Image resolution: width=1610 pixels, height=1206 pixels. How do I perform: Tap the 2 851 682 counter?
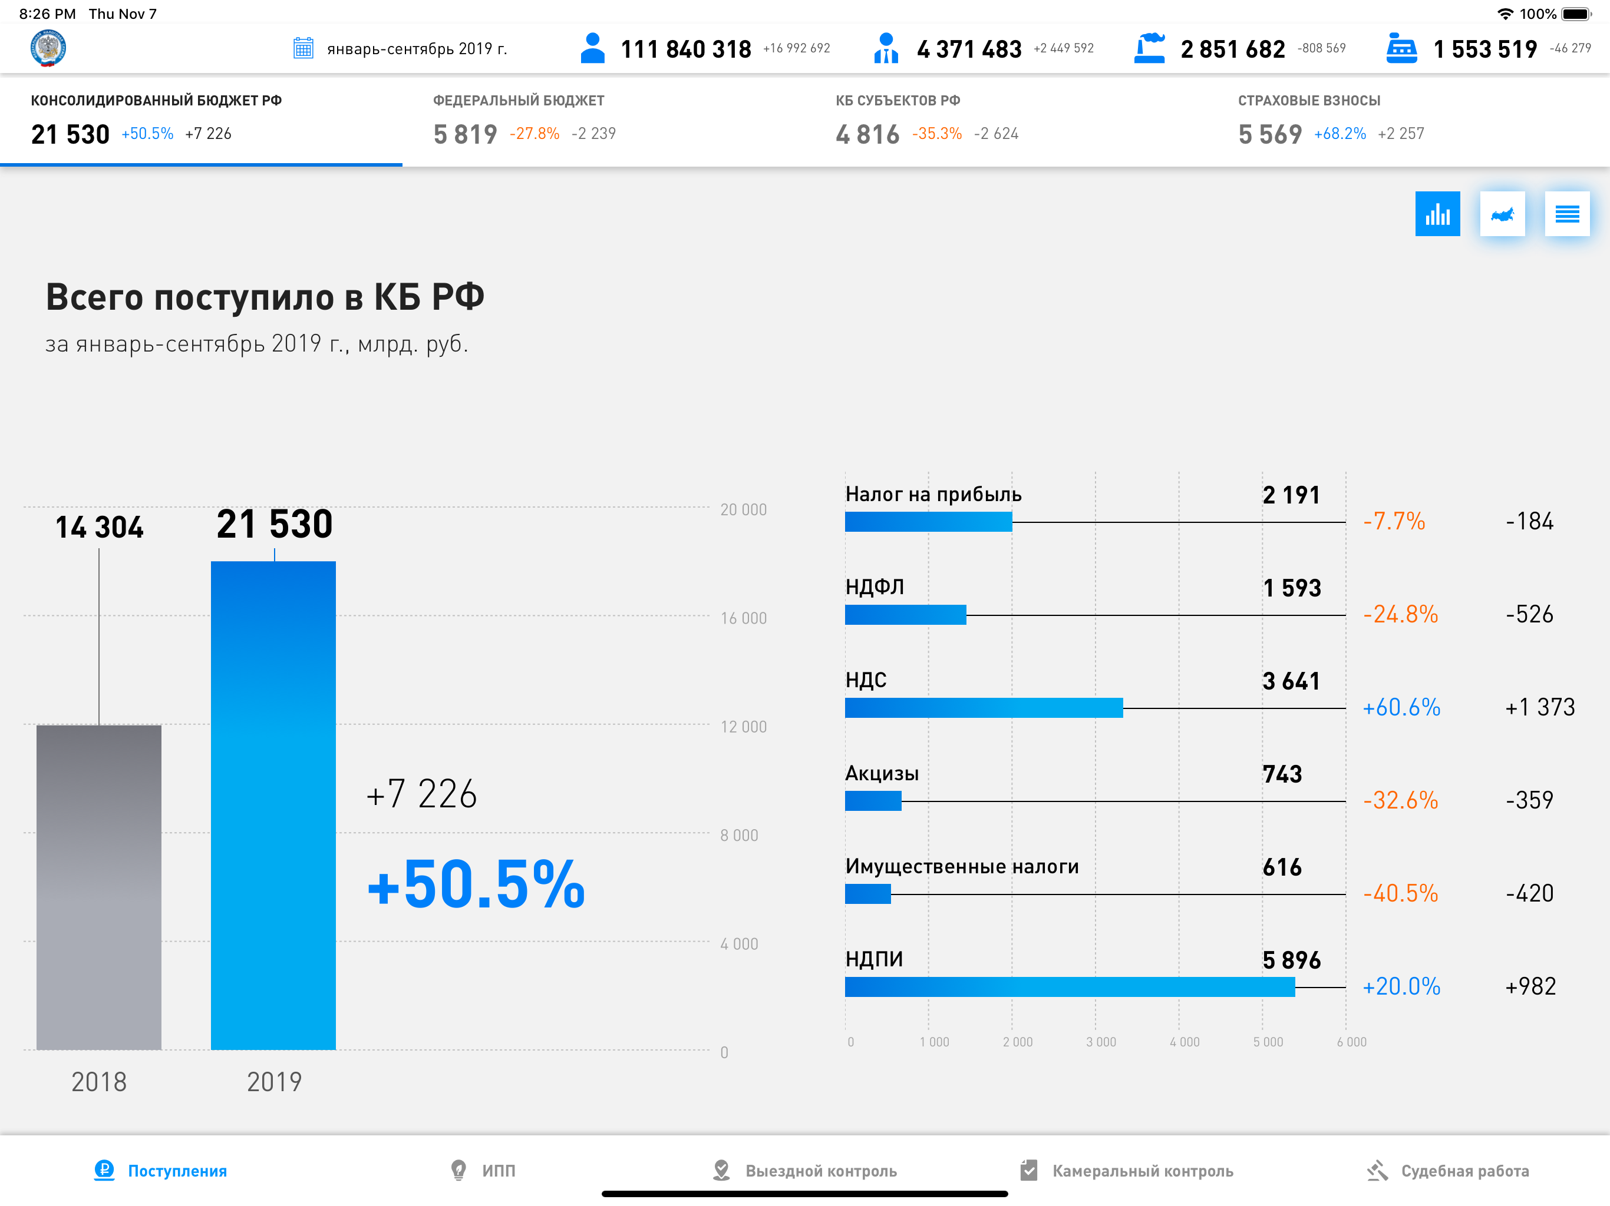point(1233,49)
